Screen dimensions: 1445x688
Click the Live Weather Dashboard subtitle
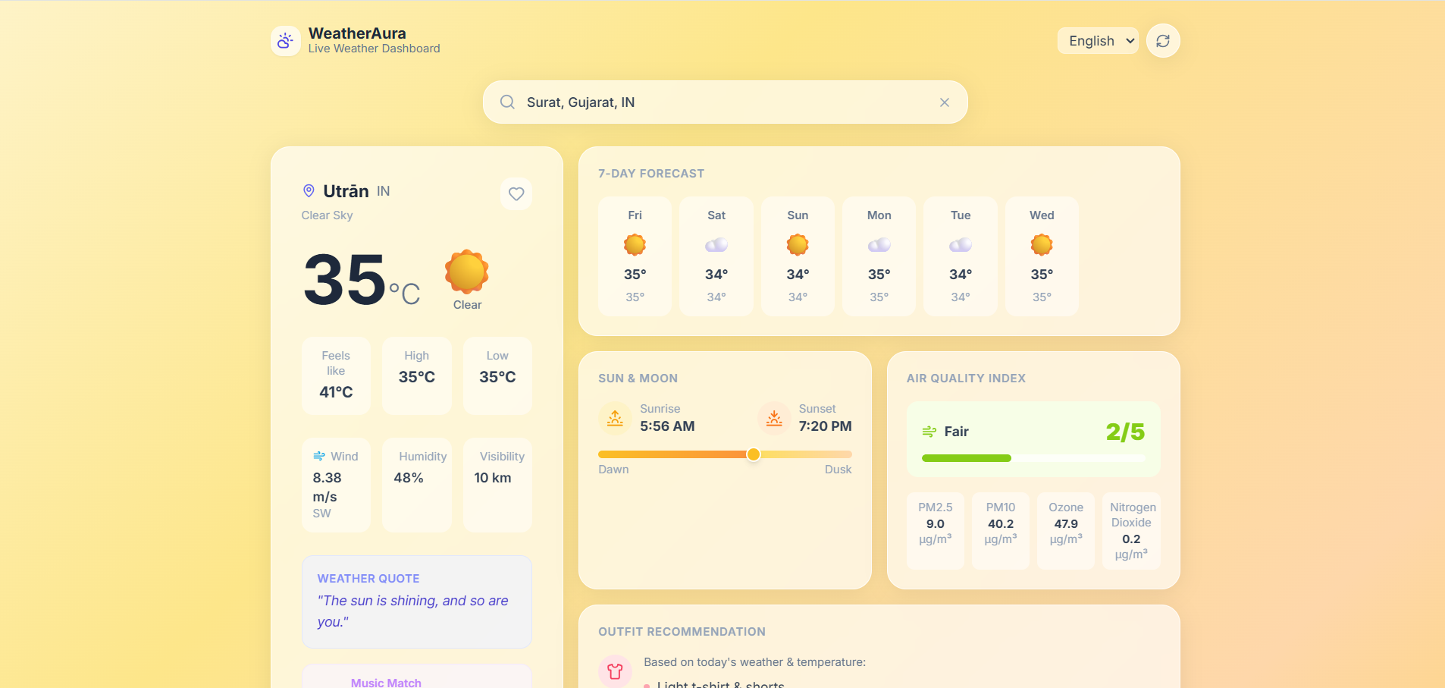[374, 49]
